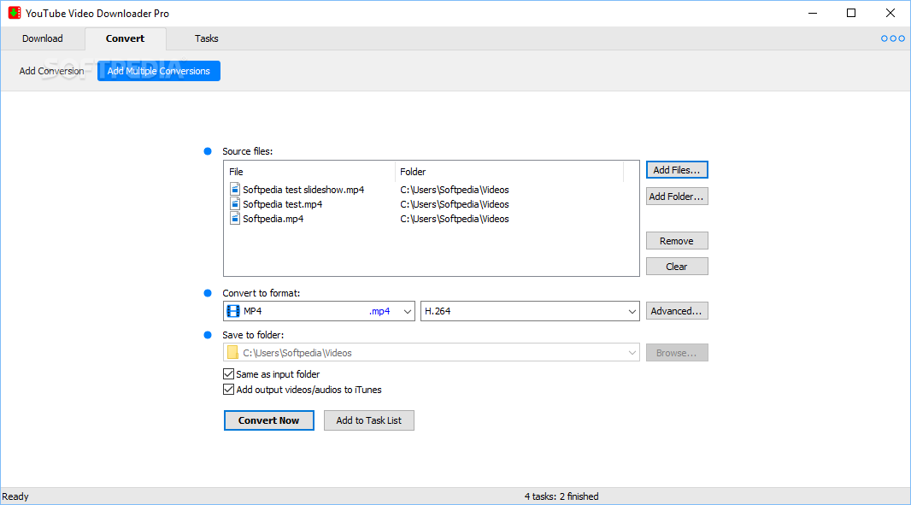Expand the Save to folder path dropdown

coord(632,353)
